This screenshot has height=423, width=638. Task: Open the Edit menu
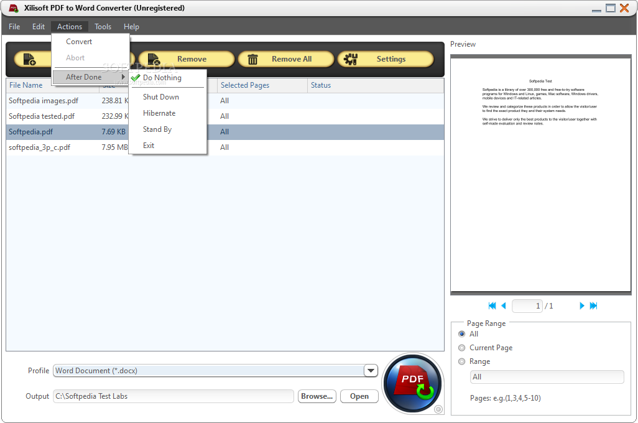pyautogui.click(x=39, y=27)
